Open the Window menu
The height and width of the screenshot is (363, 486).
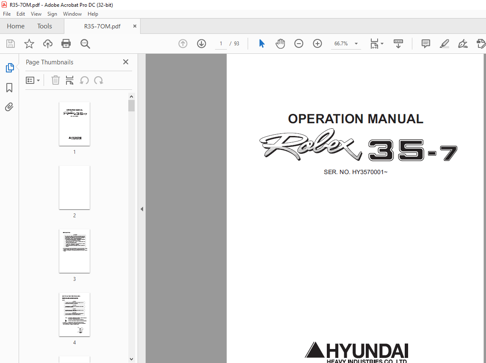coord(72,14)
